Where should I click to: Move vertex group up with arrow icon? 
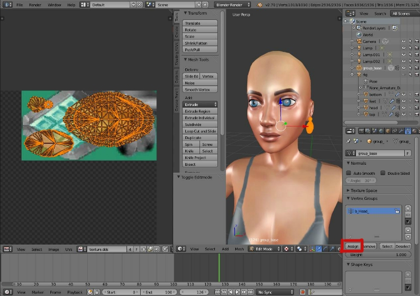coord(408,230)
